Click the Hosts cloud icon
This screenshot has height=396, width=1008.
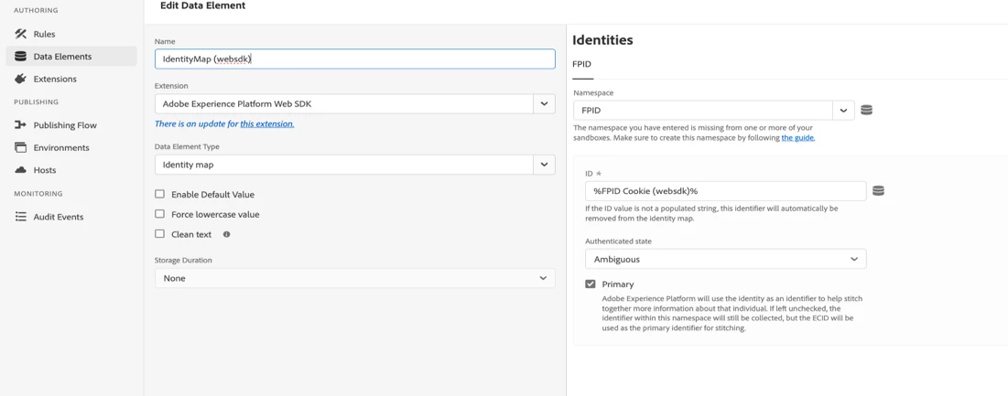point(21,170)
